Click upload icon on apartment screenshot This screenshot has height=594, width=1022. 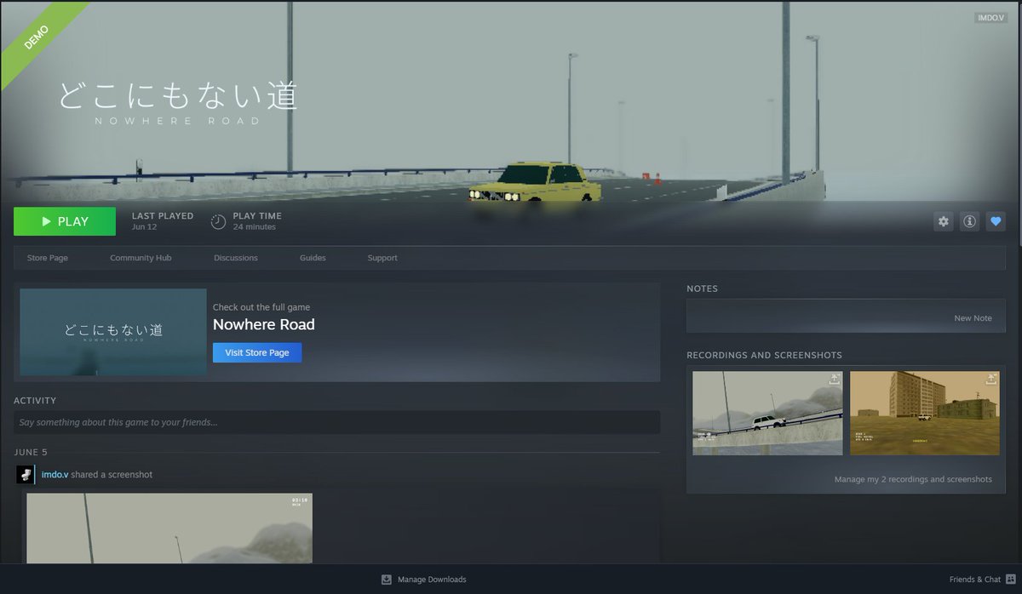pos(991,379)
